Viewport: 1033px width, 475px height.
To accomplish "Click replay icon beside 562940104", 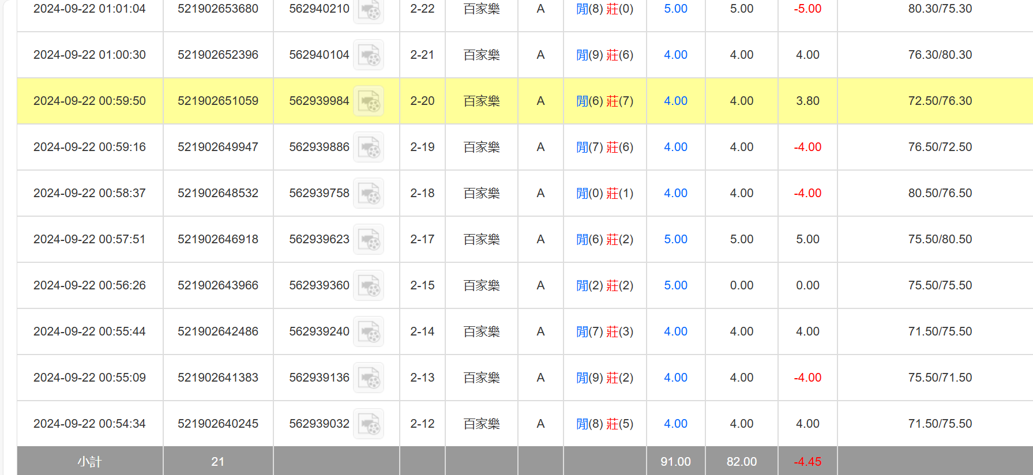I will [x=369, y=55].
